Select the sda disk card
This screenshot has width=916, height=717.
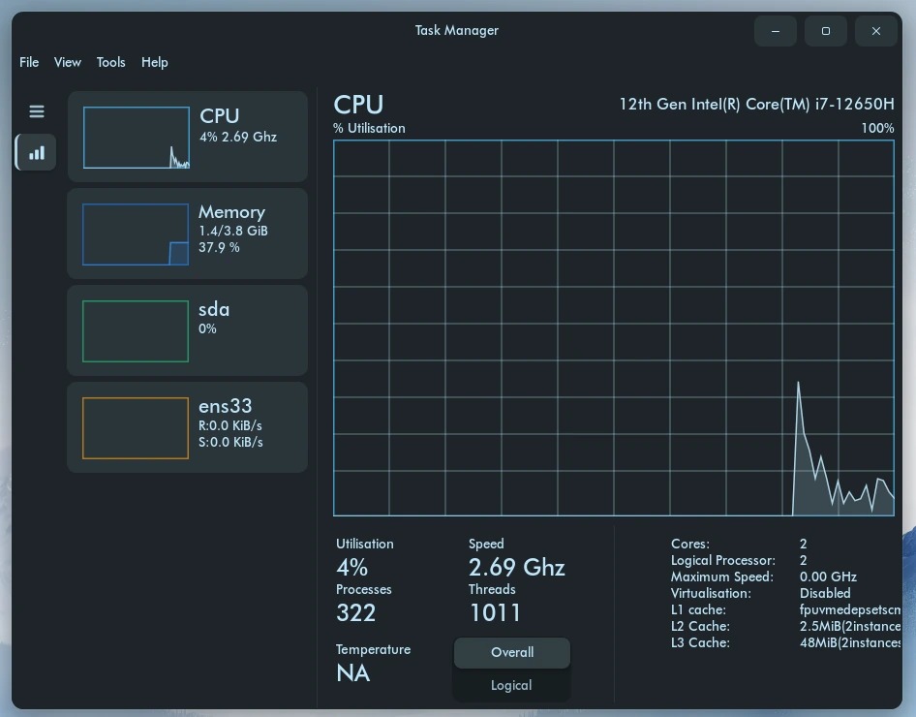[188, 330]
